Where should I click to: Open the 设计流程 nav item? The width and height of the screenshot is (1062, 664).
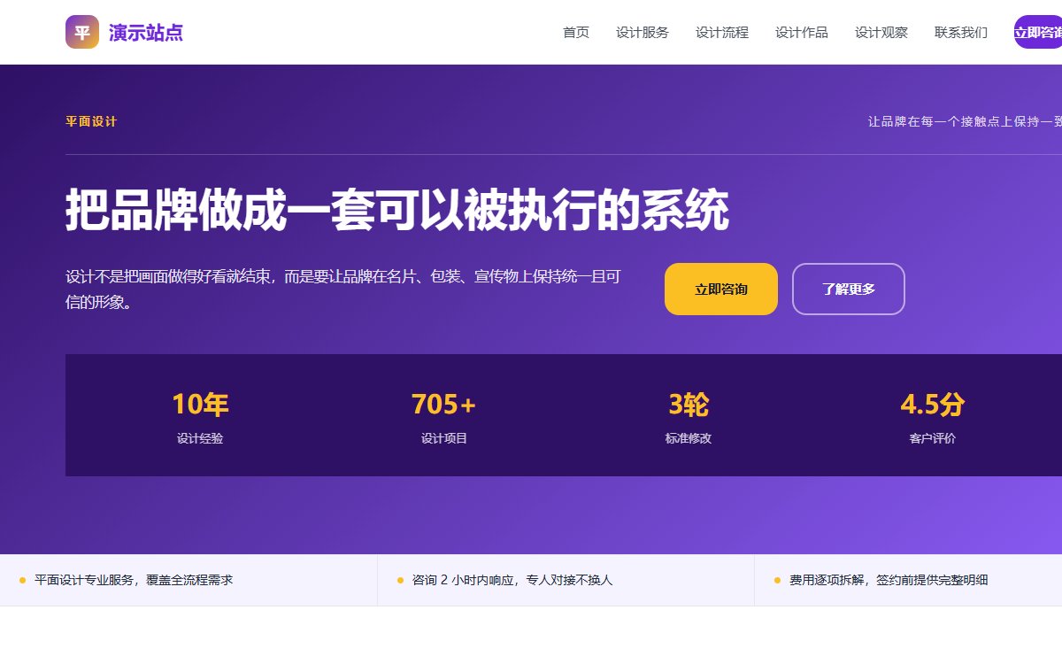[722, 33]
